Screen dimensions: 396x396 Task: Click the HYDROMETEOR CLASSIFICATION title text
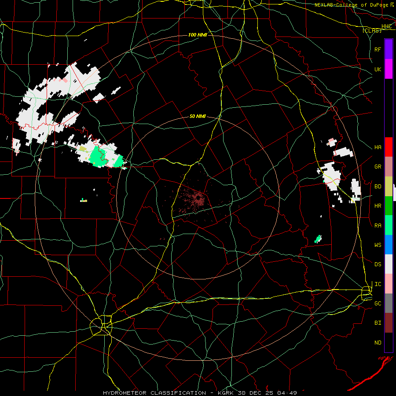click(x=154, y=393)
